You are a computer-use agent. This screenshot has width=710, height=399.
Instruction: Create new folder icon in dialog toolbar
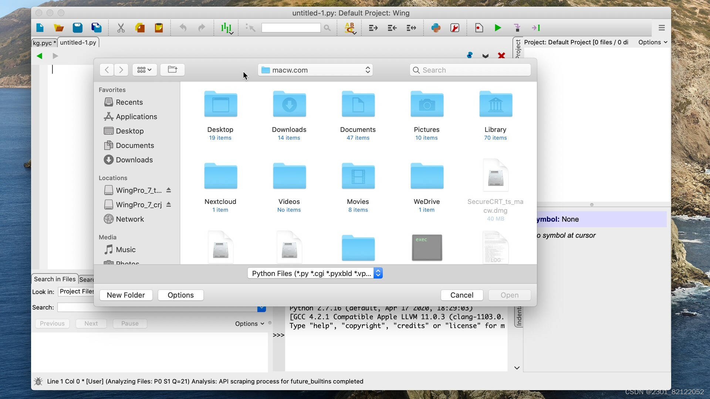coord(172,69)
